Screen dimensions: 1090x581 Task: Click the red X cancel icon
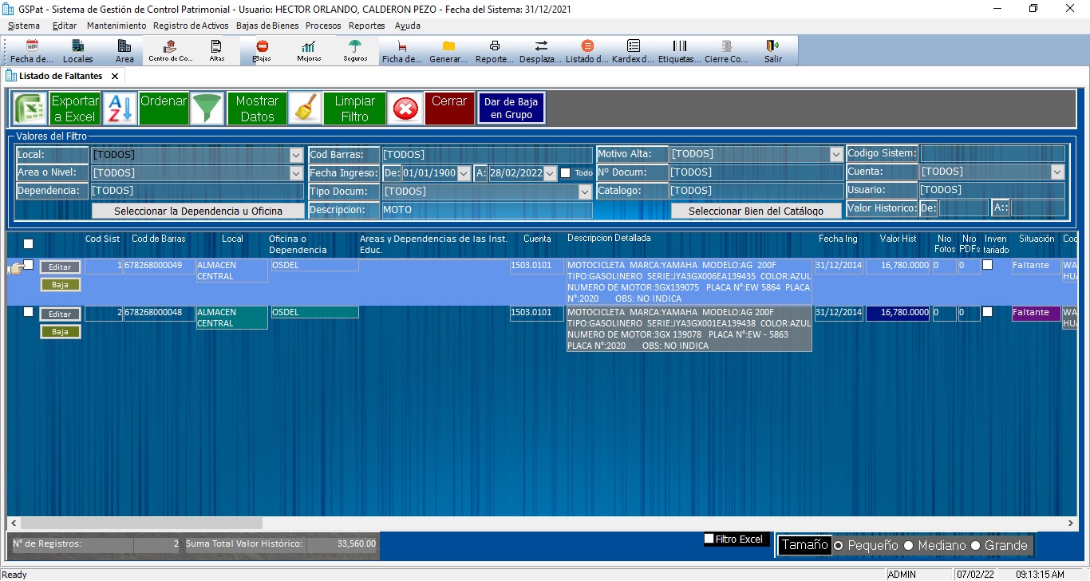tap(405, 108)
